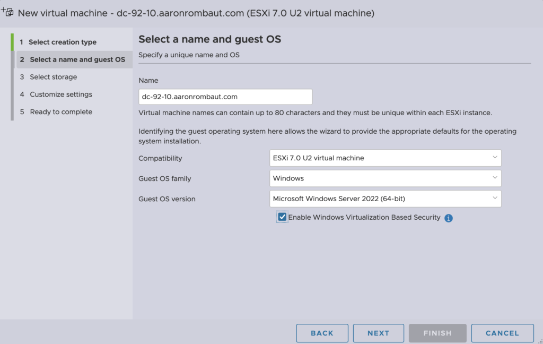
Task: Cancel the new virtual machine wizard
Action: click(502, 333)
